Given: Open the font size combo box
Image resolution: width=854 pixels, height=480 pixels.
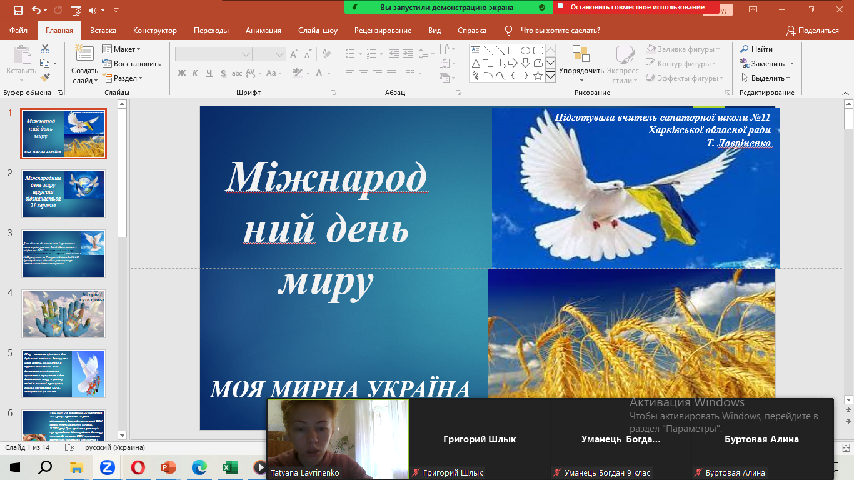Looking at the screenshot, I should (270, 54).
